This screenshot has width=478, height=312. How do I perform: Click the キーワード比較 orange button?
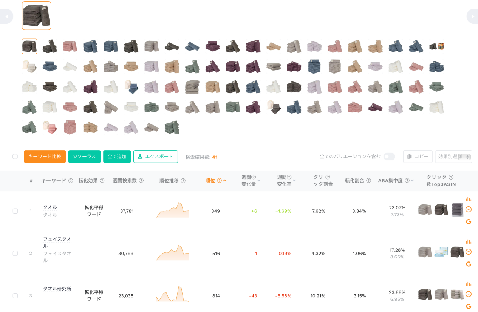coord(45,157)
